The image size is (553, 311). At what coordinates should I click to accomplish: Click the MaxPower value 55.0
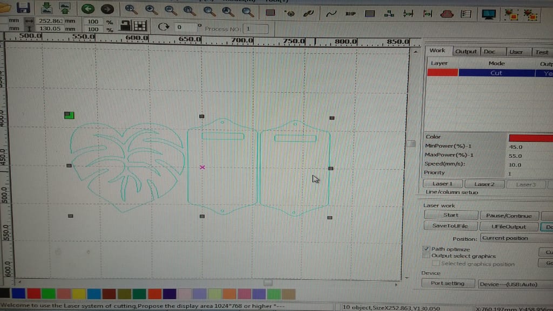[516, 156]
